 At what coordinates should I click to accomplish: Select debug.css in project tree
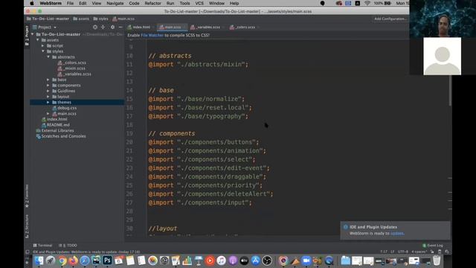tap(65, 108)
